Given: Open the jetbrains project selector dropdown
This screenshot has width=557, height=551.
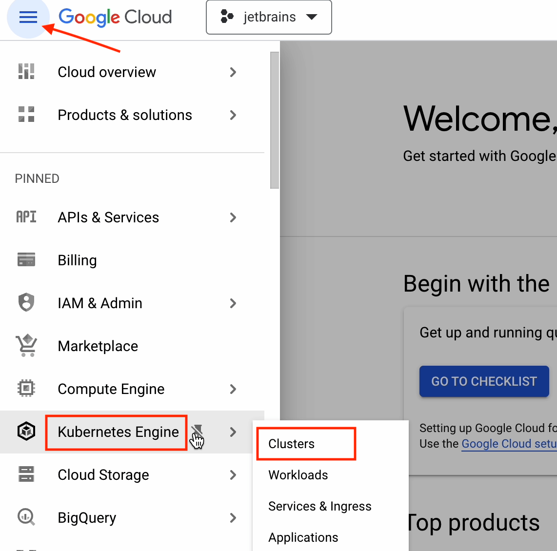Looking at the screenshot, I should [x=269, y=18].
